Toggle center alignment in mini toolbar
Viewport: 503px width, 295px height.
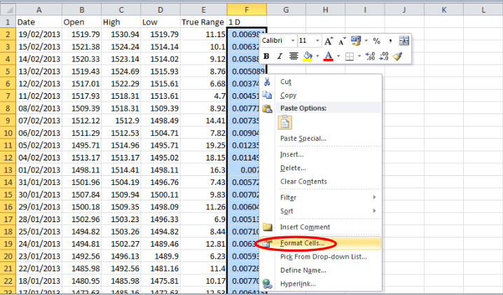pyautogui.click(x=294, y=56)
